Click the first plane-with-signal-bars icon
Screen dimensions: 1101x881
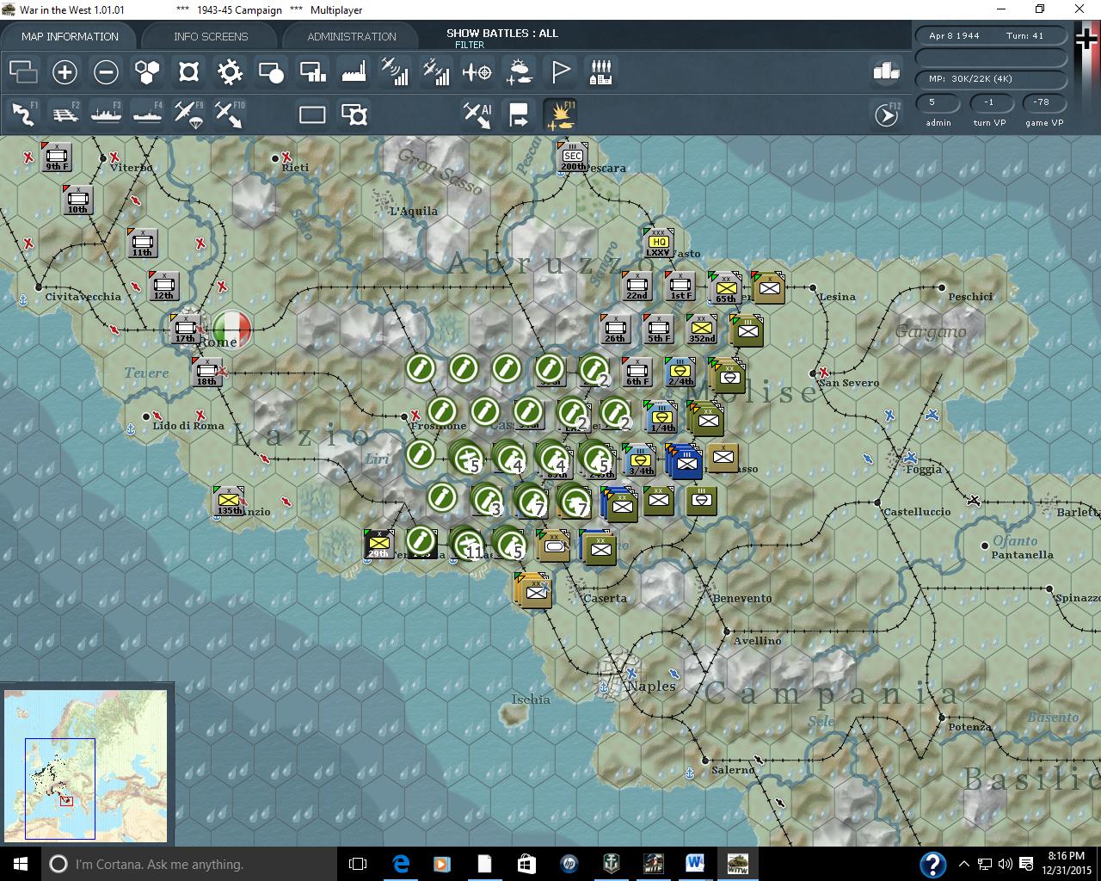click(395, 72)
